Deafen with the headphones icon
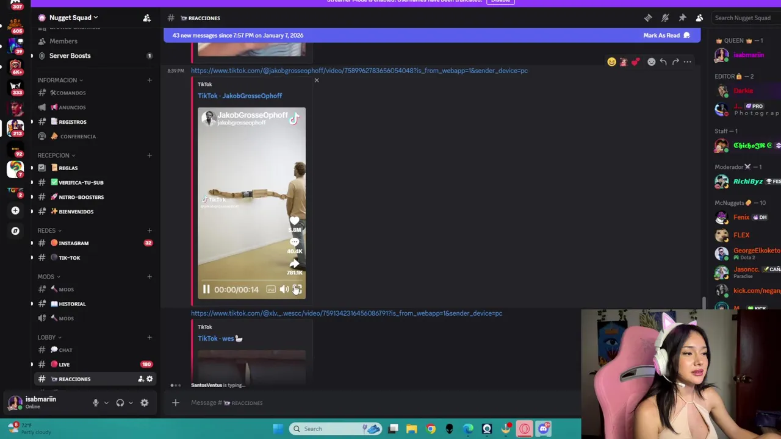 pos(120,403)
